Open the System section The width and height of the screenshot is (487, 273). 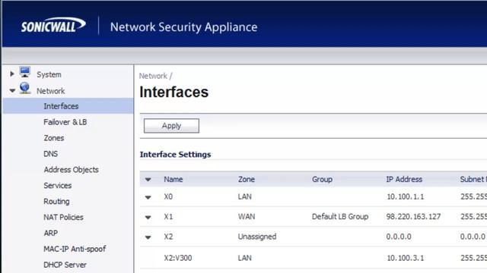coord(49,74)
